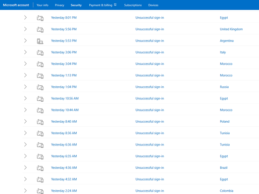The image size is (259, 194).
Task: Click the Italy location
Action: click(223, 52)
